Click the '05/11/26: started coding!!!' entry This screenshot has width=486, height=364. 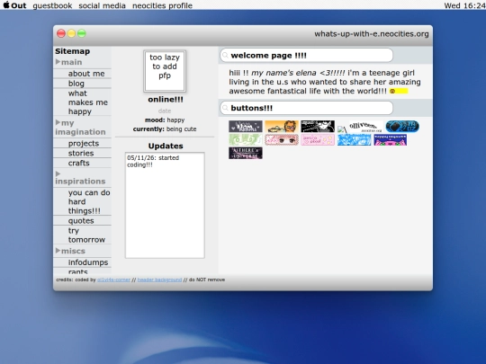pyautogui.click(x=153, y=161)
